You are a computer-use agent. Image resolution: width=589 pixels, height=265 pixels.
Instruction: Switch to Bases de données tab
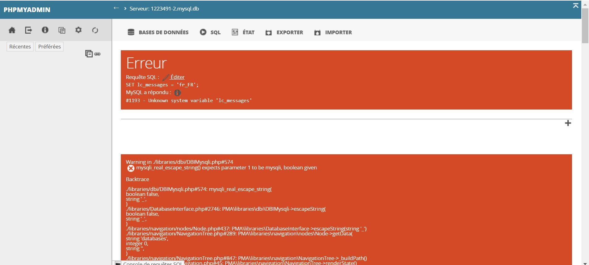point(158,32)
